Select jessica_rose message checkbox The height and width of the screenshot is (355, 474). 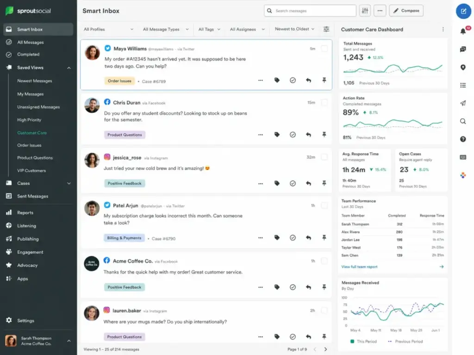(x=324, y=157)
